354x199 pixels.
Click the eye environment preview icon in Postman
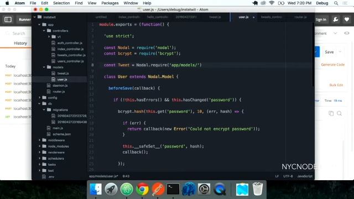(347, 33)
